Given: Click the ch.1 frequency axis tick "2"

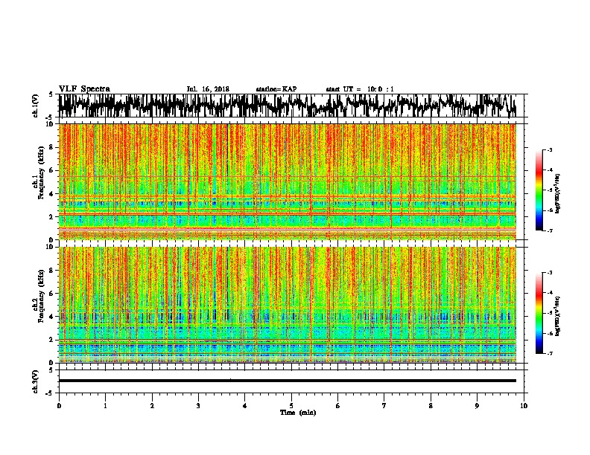Looking at the screenshot, I should tap(51, 217).
